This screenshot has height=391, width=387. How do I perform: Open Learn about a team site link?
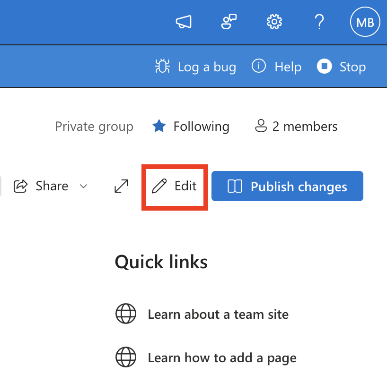coord(202,314)
